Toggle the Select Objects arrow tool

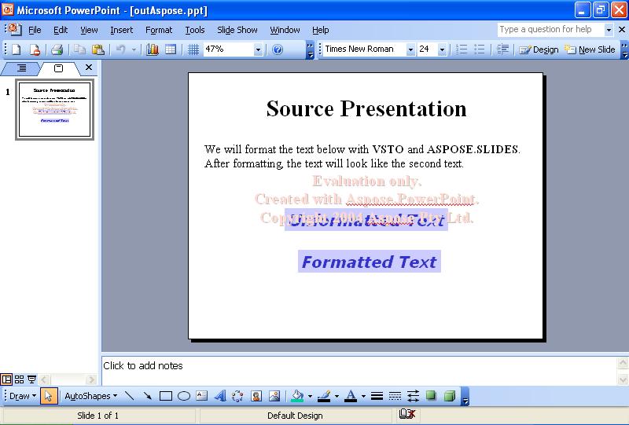tap(49, 396)
